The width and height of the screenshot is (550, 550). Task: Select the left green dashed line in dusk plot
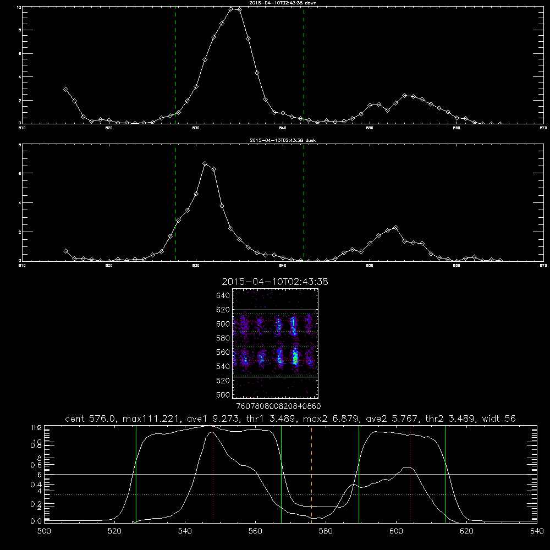pos(175,202)
